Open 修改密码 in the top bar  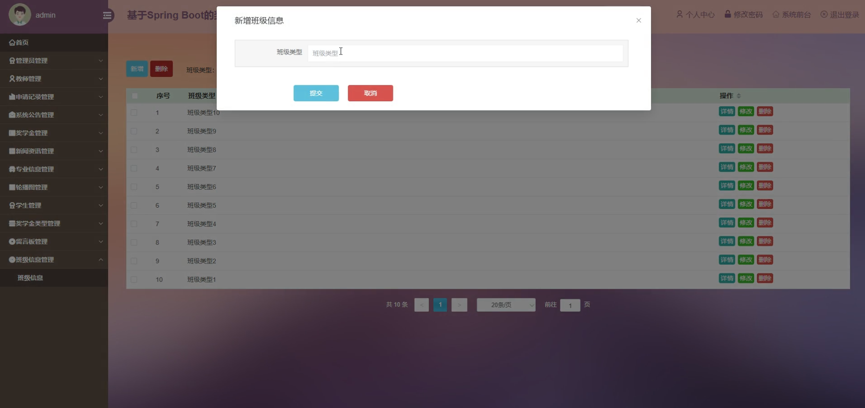(x=743, y=14)
